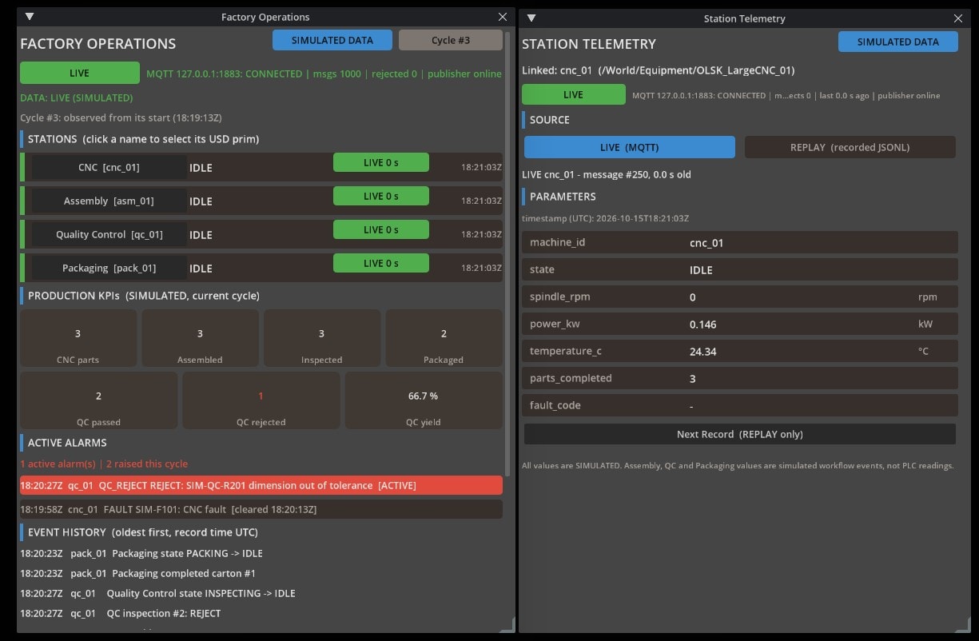Click the Factory Operations window resize grip
This screenshot has height=641, width=979.
(x=507, y=625)
